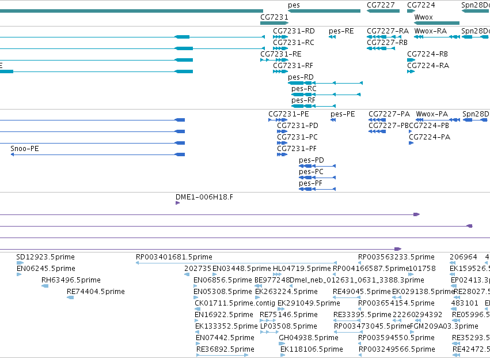This screenshot has height=358, width=490.
Task: Click the EN16922.5prime EST
Action: 196,321
